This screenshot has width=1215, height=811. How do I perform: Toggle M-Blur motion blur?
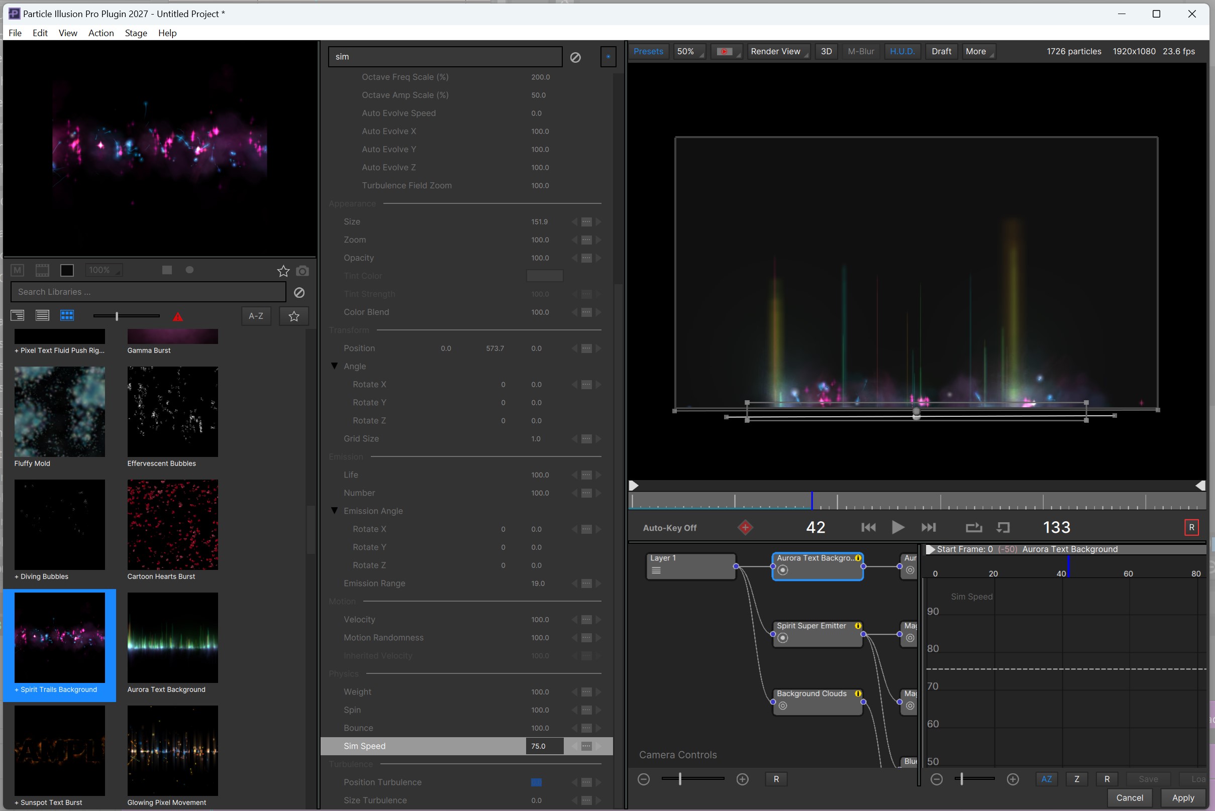tap(861, 51)
